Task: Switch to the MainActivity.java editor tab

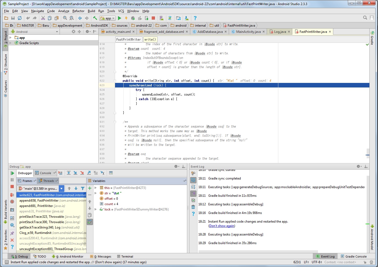Action: [x=248, y=32]
